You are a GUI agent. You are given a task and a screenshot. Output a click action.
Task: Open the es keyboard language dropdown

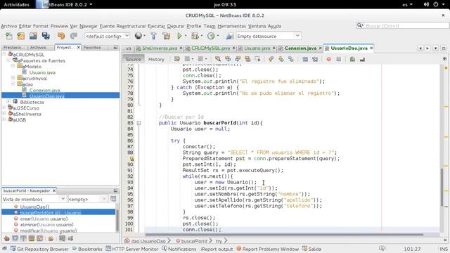click(x=407, y=5)
